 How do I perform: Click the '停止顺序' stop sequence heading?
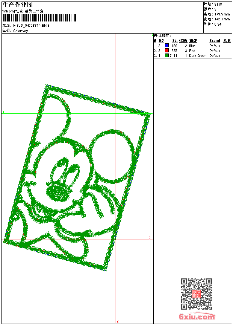pyautogui.click(x=162, y=36)
